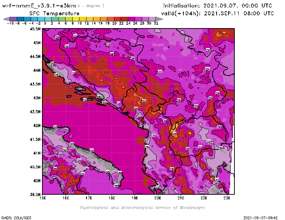Image resolution: width=285 pixels, height=220 pixels.
Task: Click the red legend swatch between 20 and 22
Action: 118,19
